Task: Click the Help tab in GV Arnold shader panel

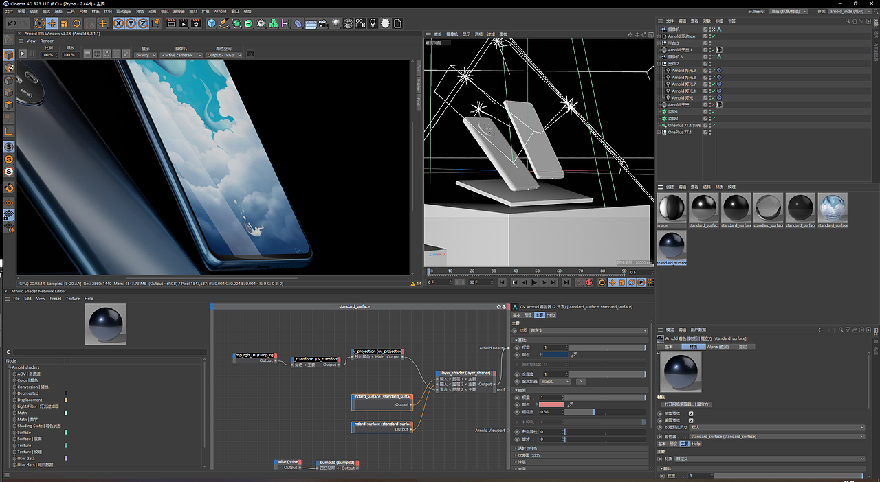Action: (x=551, y=315)
